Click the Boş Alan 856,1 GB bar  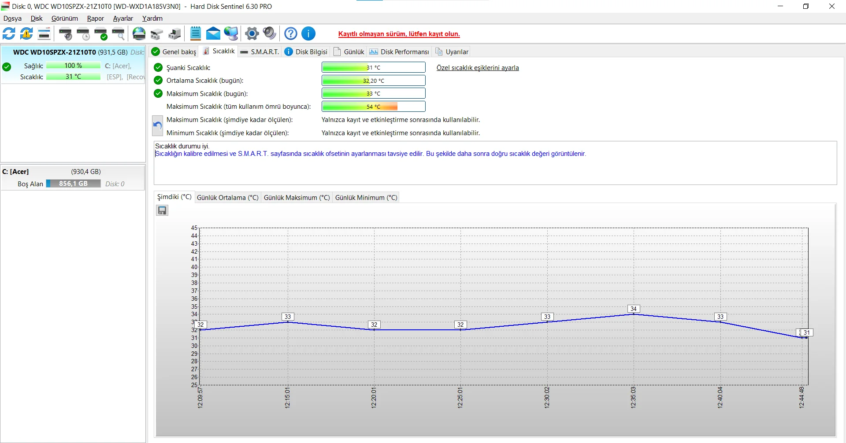(73, 184)
